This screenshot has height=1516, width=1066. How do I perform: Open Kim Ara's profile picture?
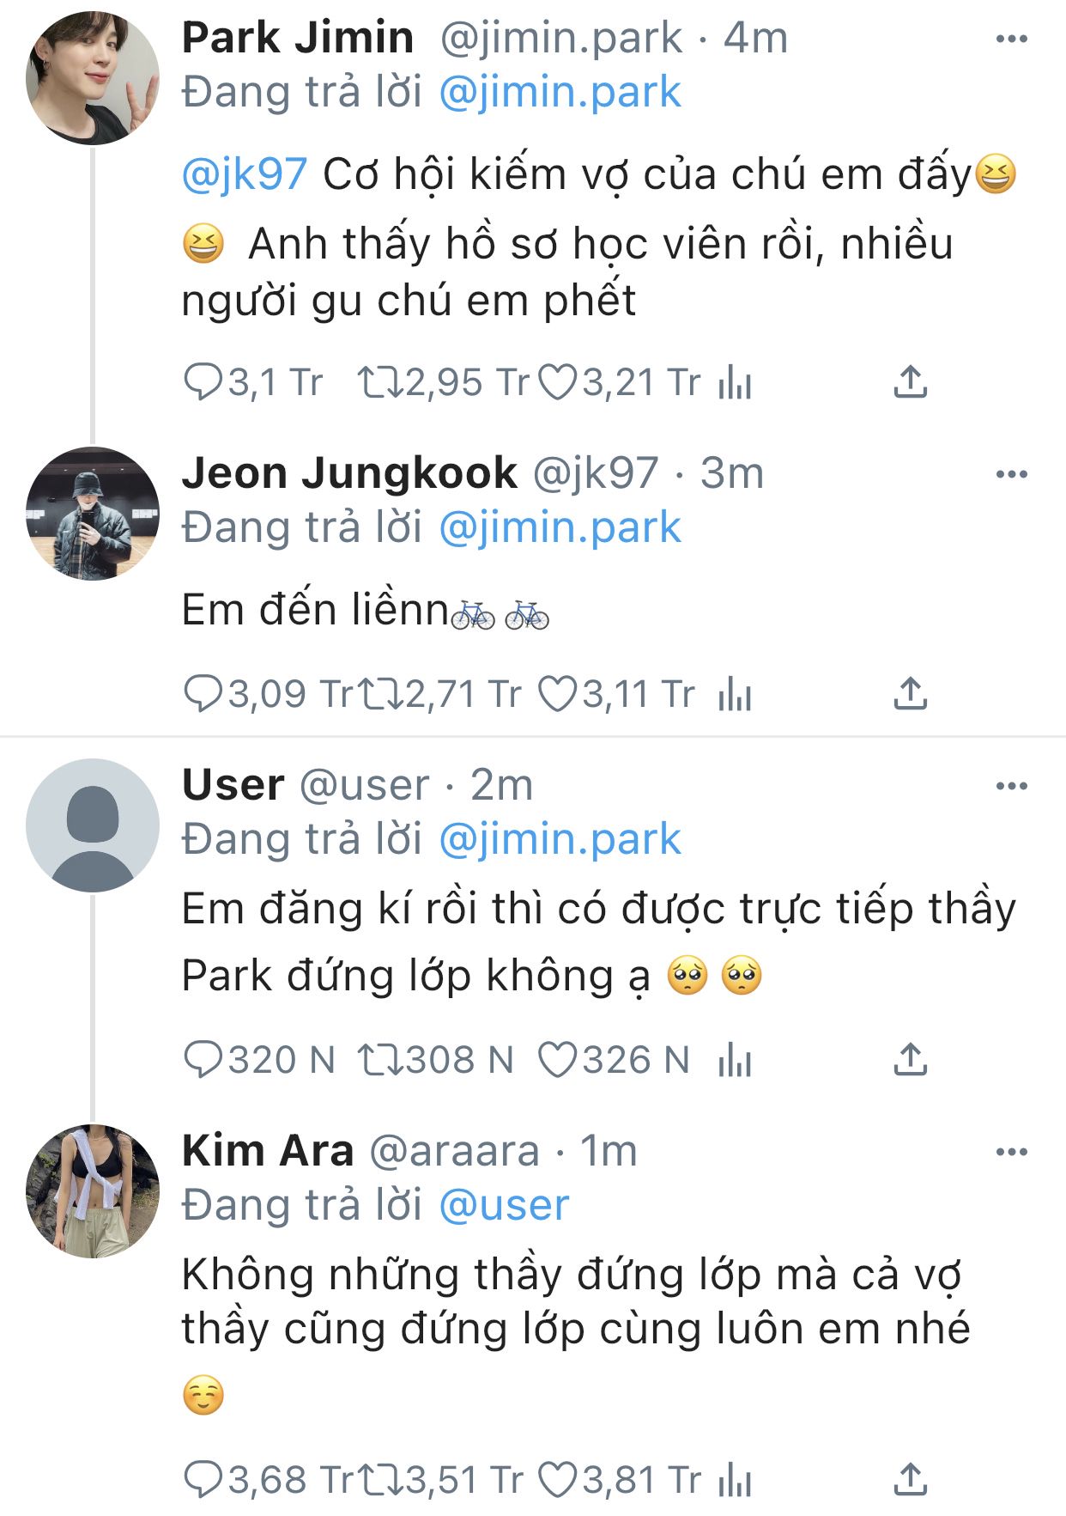pos(93,1191)
